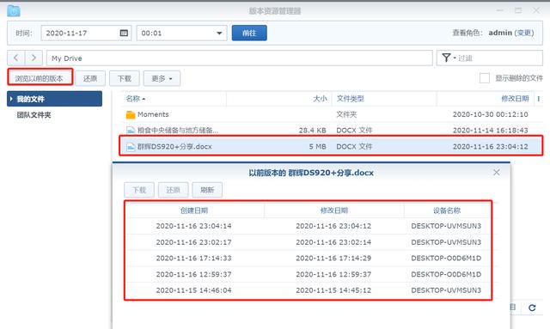Click the column options icon beside 修改日期
Viewport: 550px width, 329px height.
point(539,99)
